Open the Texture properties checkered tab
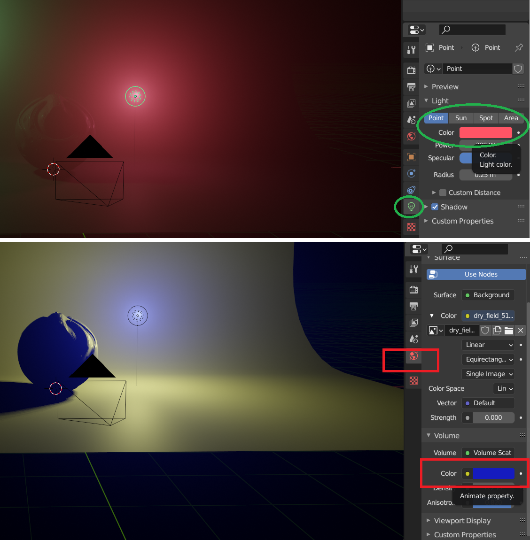The image size is (530, 540). (x=411, y=227)
